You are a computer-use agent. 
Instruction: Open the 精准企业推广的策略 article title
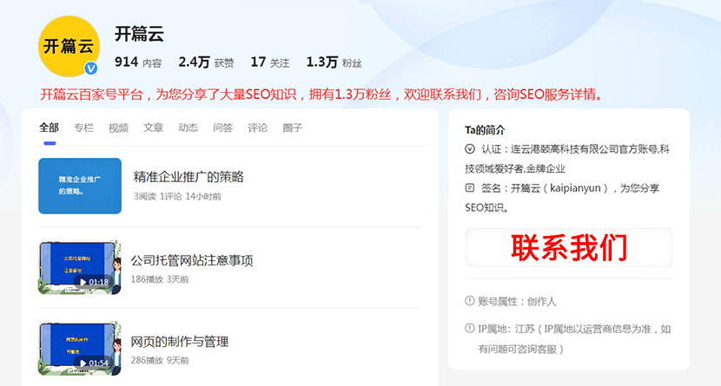coord(189,177)
